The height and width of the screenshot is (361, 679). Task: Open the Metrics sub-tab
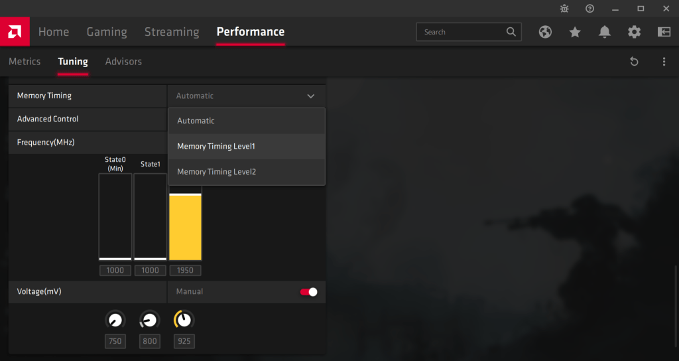point(25,62)
